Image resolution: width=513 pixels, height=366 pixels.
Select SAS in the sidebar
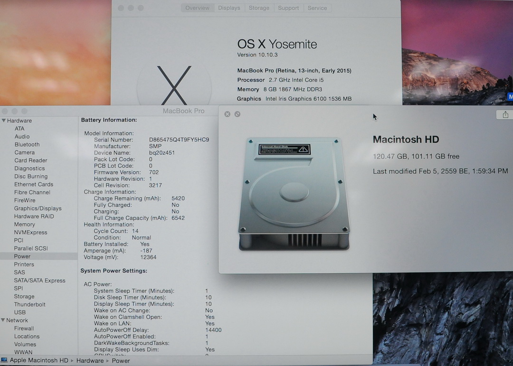click(19, 272)
